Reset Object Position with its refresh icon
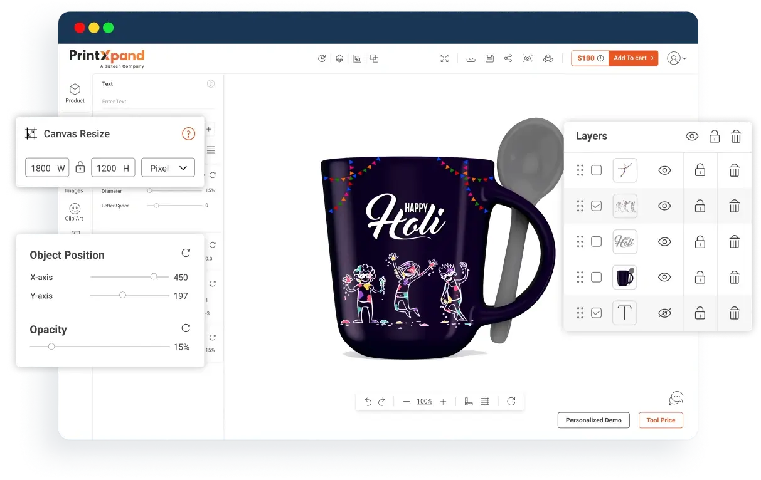761x480 pixels. click(x=186, y=253)
